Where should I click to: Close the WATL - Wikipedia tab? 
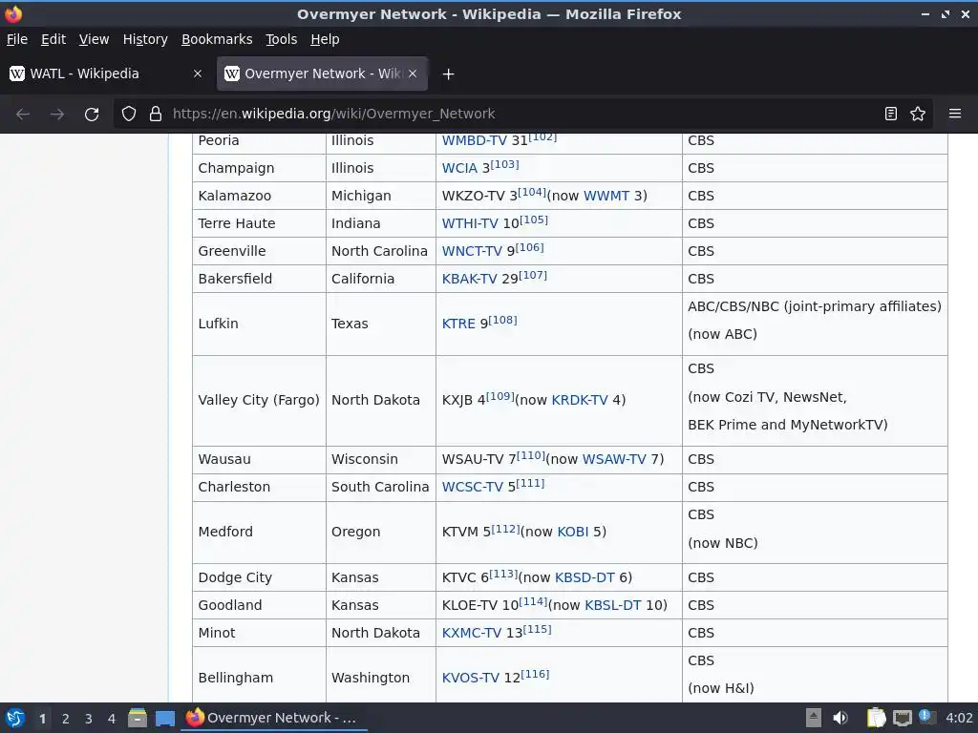[198, 73]
